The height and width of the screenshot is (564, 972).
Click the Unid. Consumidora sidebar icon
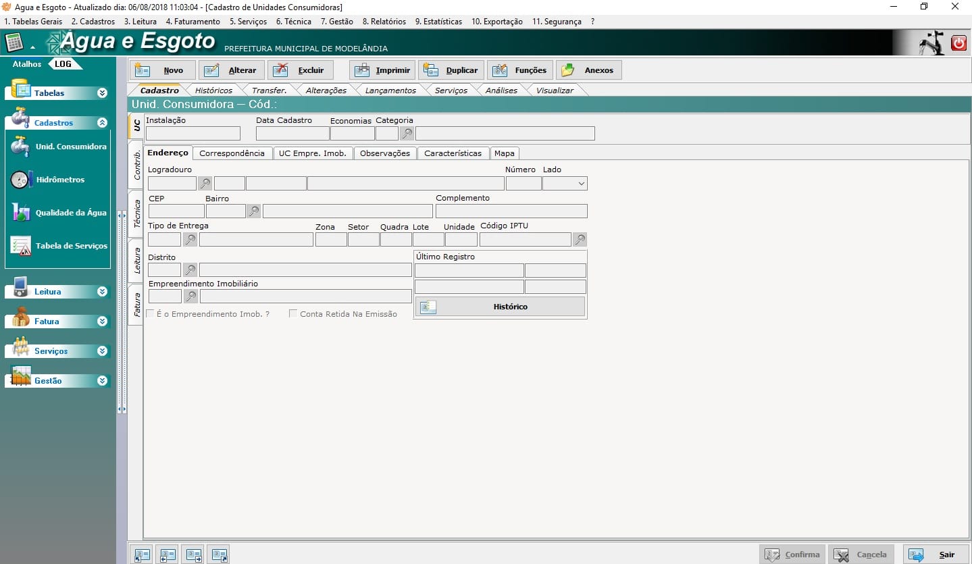20,147
